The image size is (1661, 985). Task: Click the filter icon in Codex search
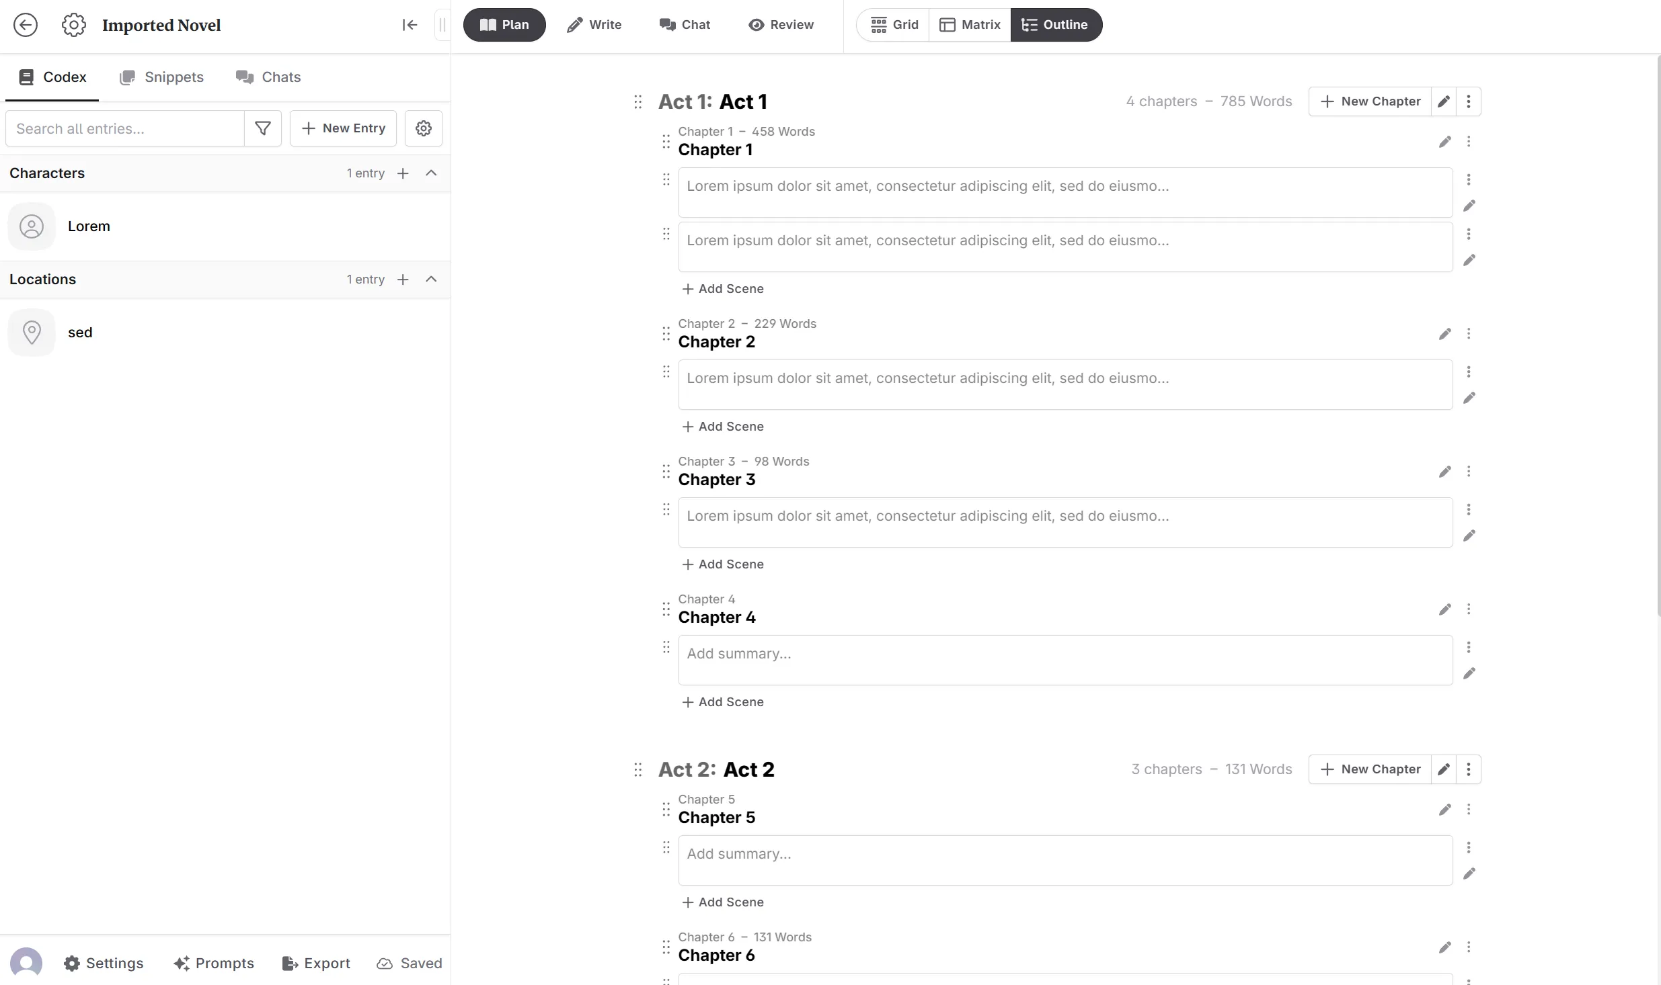[263, 128]
